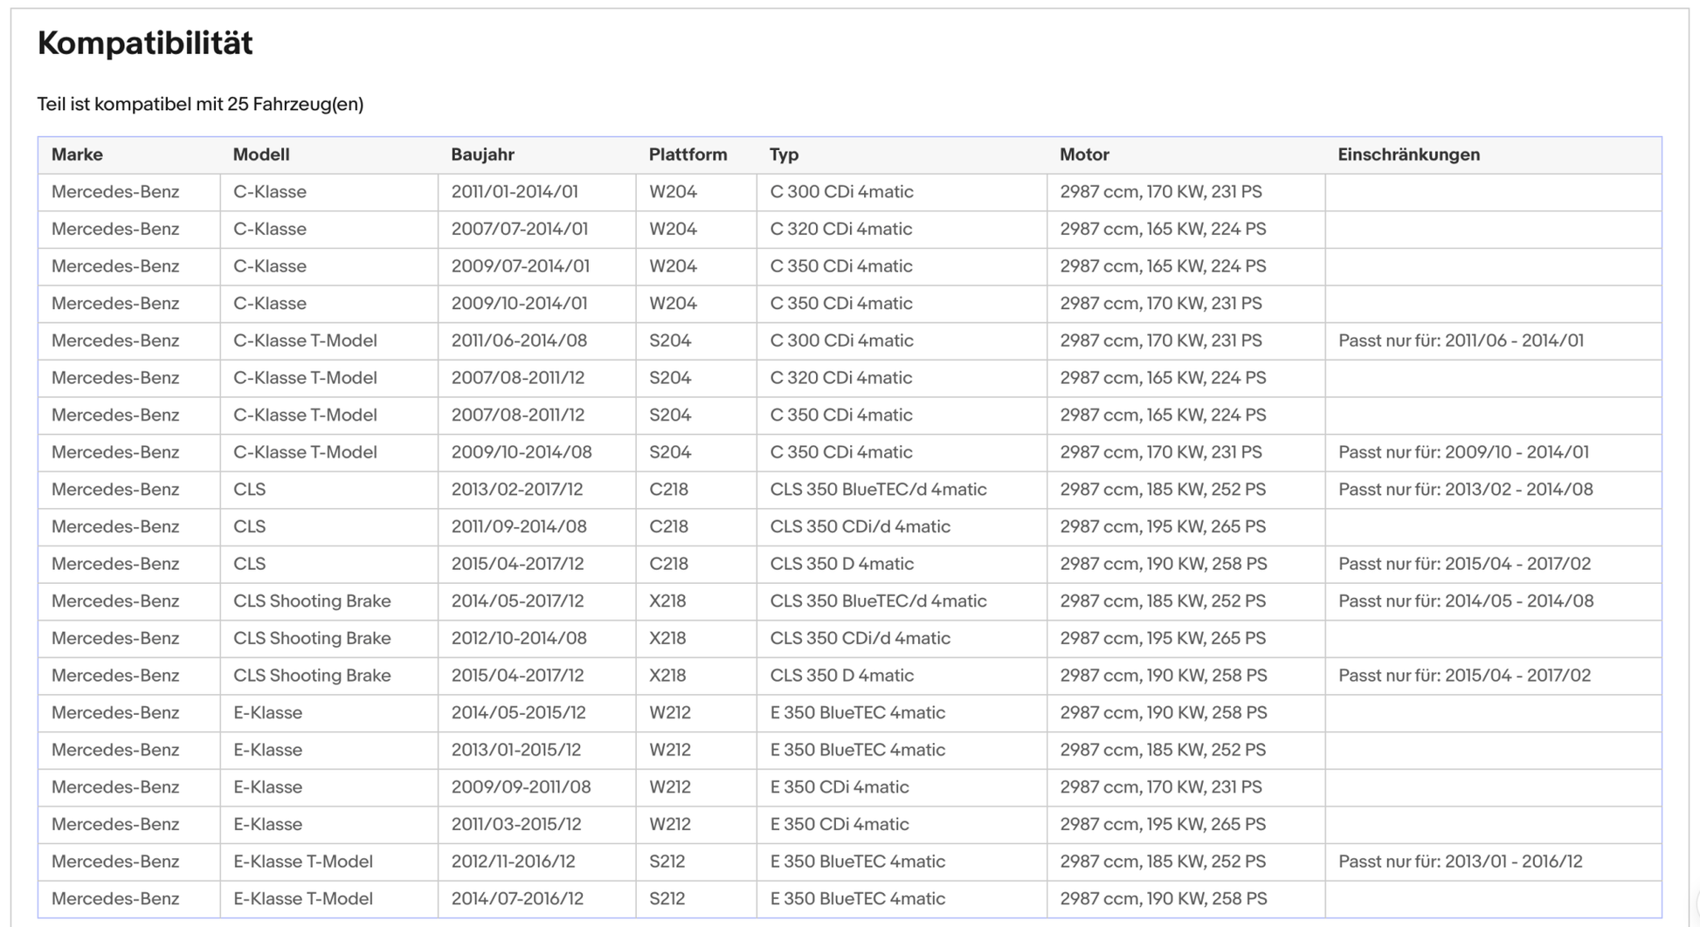Click the Kompatibilität heading
The height and width of the screenshot is (927, 1700).
click(145, 43)
